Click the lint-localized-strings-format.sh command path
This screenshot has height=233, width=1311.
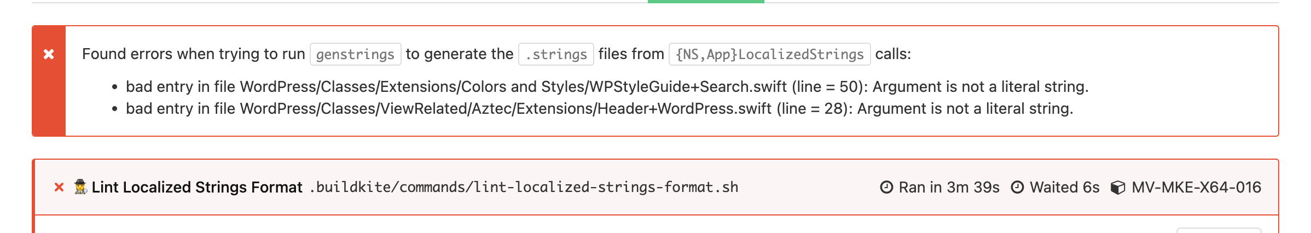click(524, 188)
